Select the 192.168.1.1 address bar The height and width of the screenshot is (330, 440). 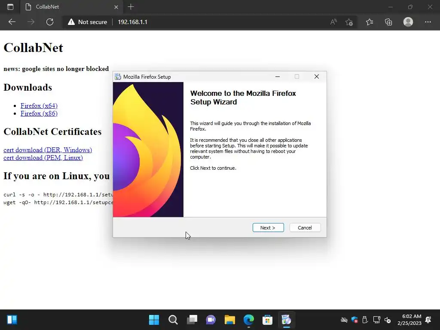click(132, 22)
